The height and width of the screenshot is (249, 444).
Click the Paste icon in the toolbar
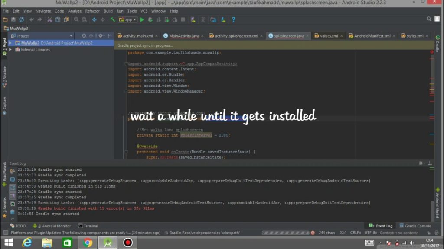66,19
